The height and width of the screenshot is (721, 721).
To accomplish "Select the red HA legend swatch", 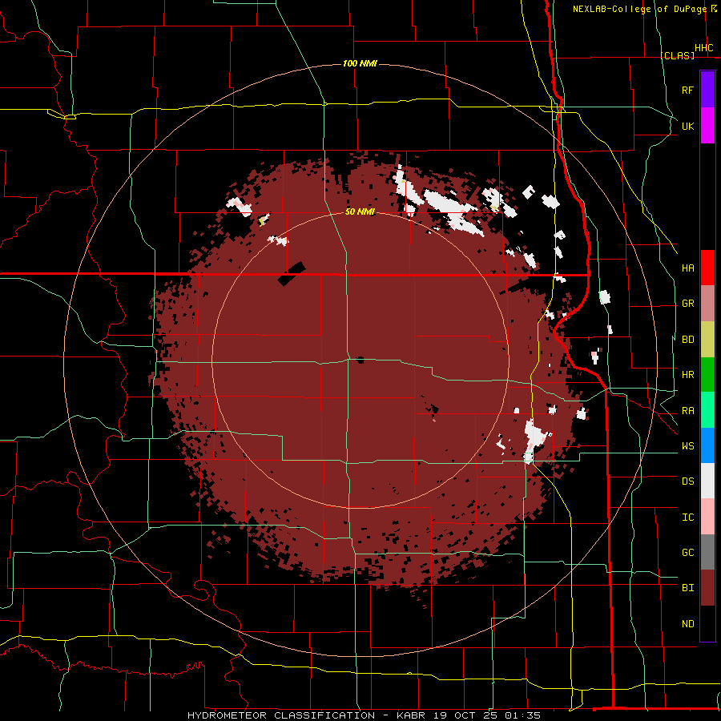I will [x=707, y=268].
